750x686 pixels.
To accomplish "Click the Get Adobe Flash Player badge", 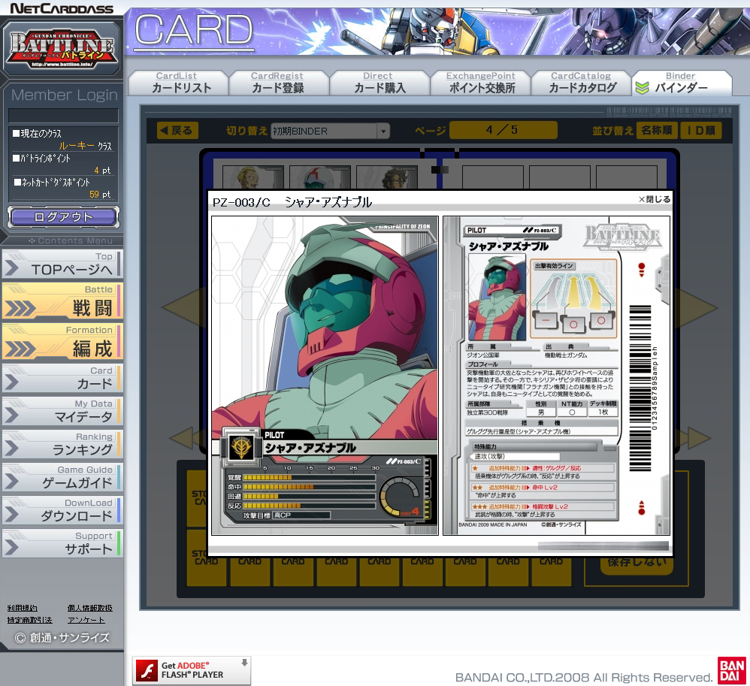I will 192,670.
